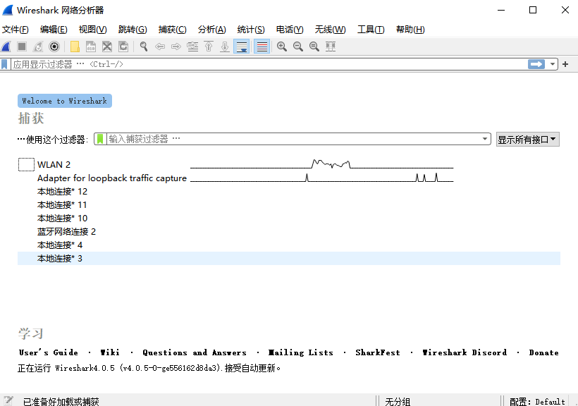Start capturing packets with shark fin icon
The width and height of the screenshot is (578, 406).
pos(6,47)
